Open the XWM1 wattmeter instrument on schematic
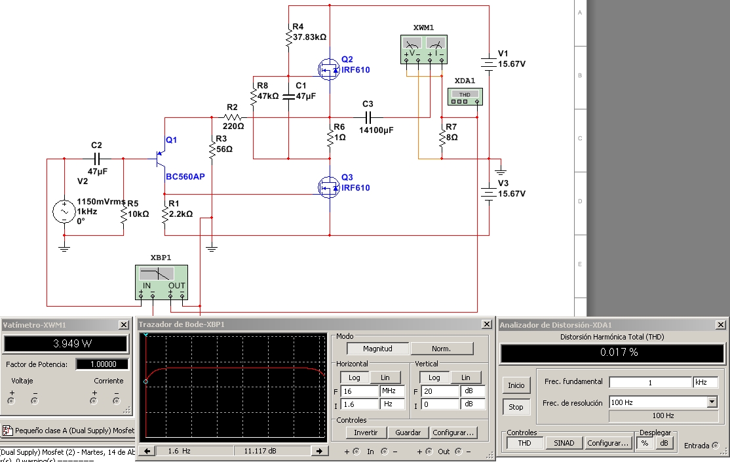This screenshot has width=730, height=462. 424,49
